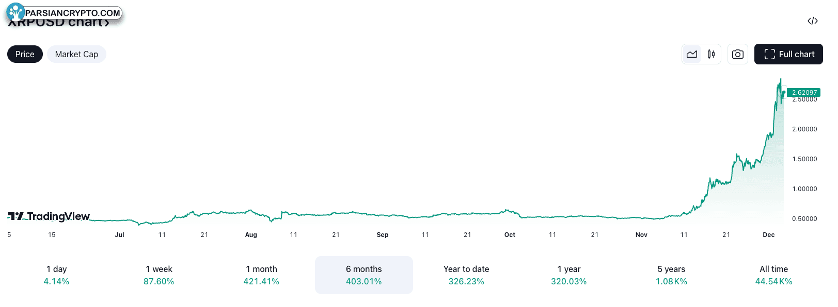Select the 6 months range
The height and width of the screenshot is (307, 838).
click(x=364, y=275)
